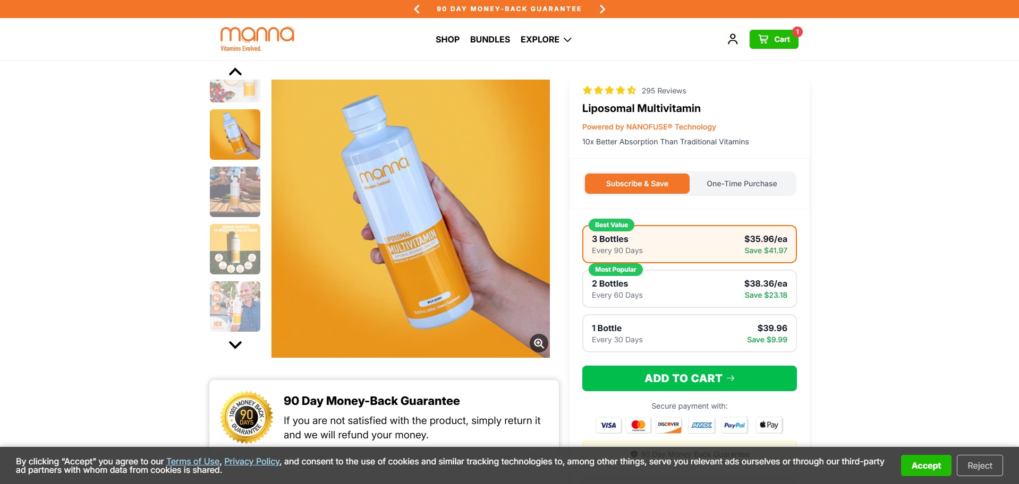Image resolution: width=1019 pixels, height=484 pixels.
Task: Open the Shop menu item
Action: [x=447, y=40]
